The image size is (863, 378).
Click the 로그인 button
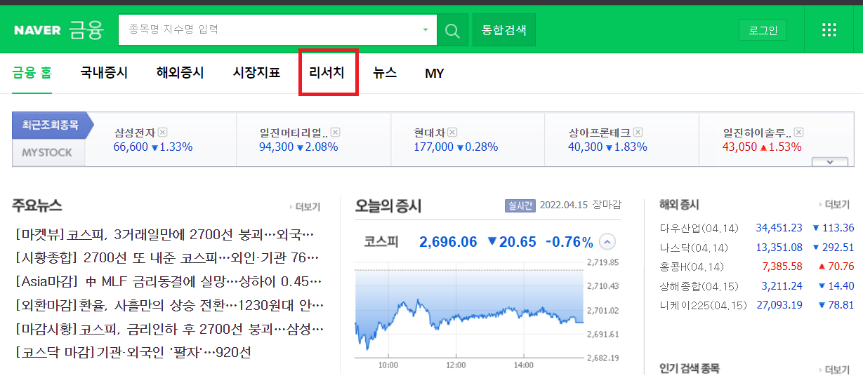pos(763,30)
